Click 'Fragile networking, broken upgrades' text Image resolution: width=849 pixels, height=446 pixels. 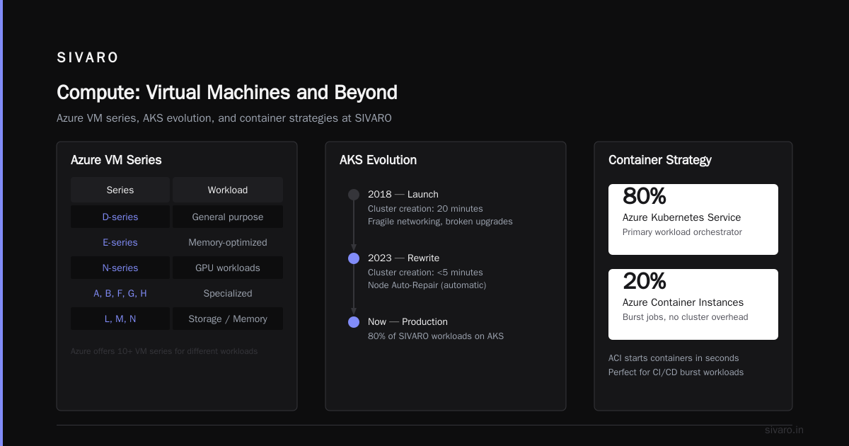pyautogui.click(x=440, y=221)
